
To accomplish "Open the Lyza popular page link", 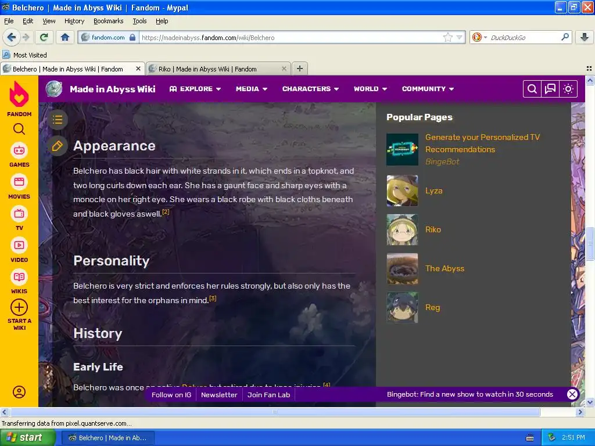I will tap(433, 190).
